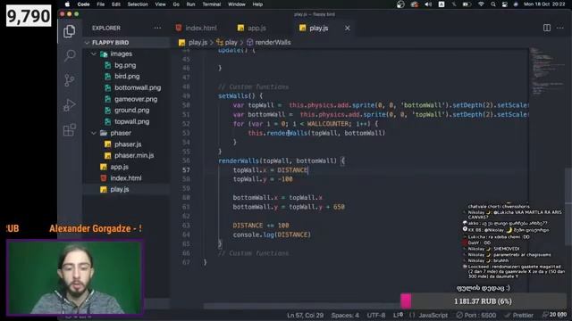Open the Go menu
572x321 pixels.
[176, 4]
